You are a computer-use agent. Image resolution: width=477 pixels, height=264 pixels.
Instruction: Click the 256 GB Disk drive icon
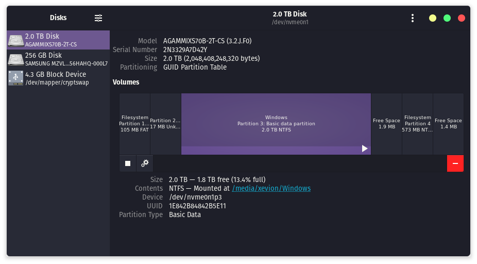(x=15, y=59)
